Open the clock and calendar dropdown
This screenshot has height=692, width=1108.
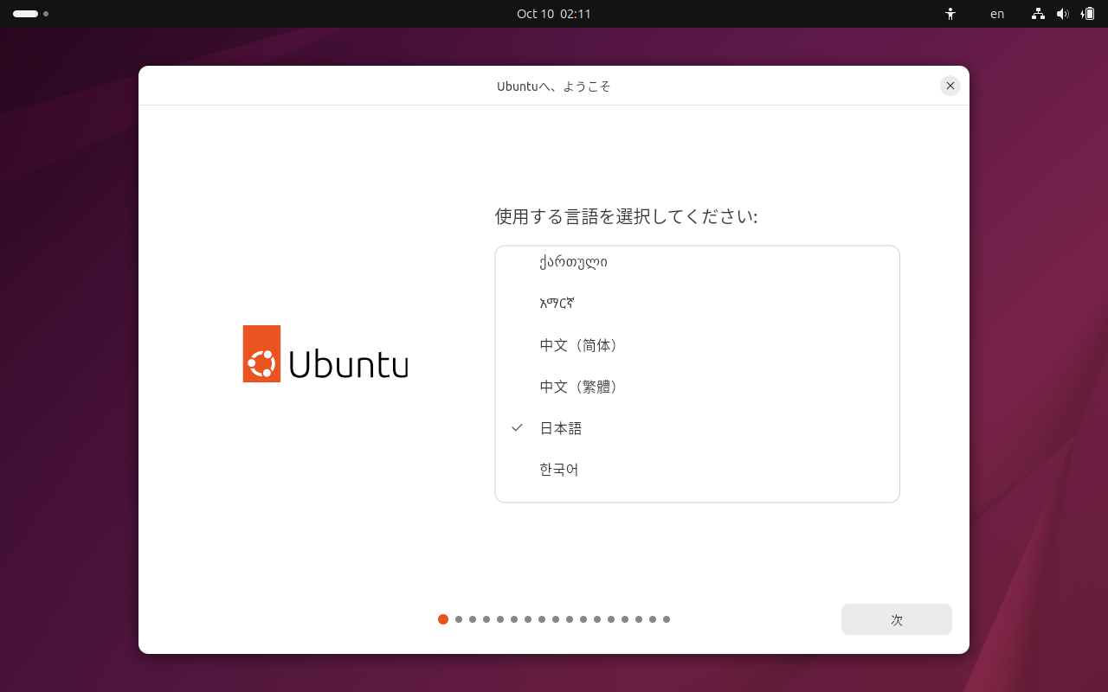pyautogui.click(x=553, y=14)
